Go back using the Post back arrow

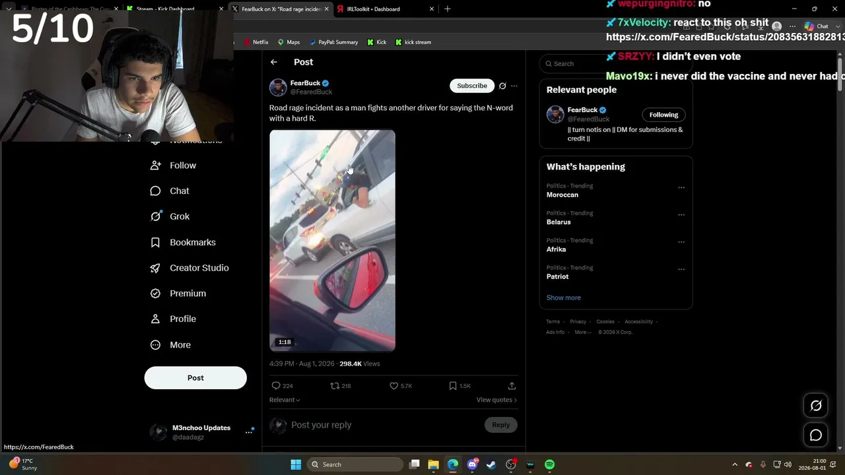[274, 62]
